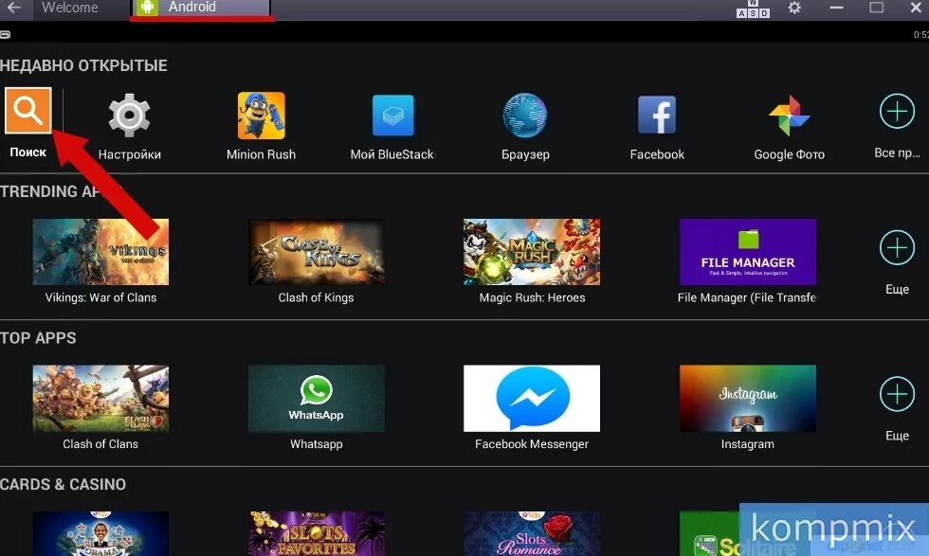Open Google Фото pinwheel icon
The width and height of the screenshot is (929, 556).
pyautogui.click(x=789, y=117)
